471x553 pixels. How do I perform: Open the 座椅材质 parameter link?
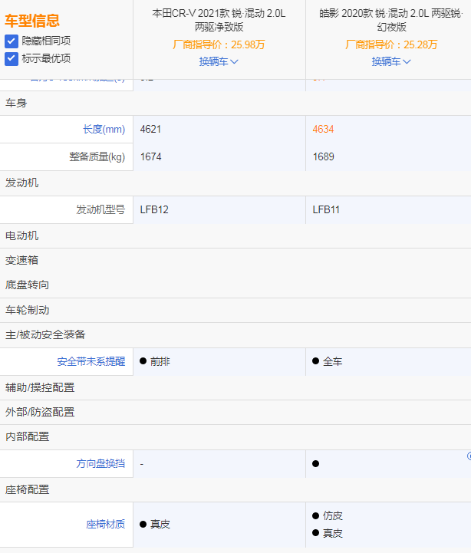tap(105, 525)
